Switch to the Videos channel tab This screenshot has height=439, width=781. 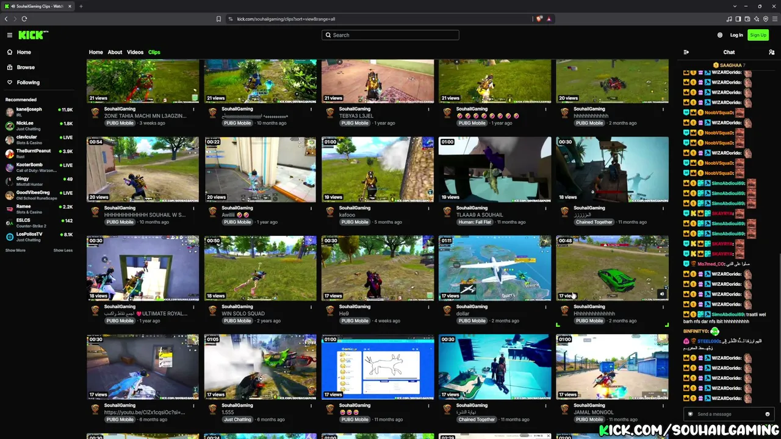pos(135,52)
